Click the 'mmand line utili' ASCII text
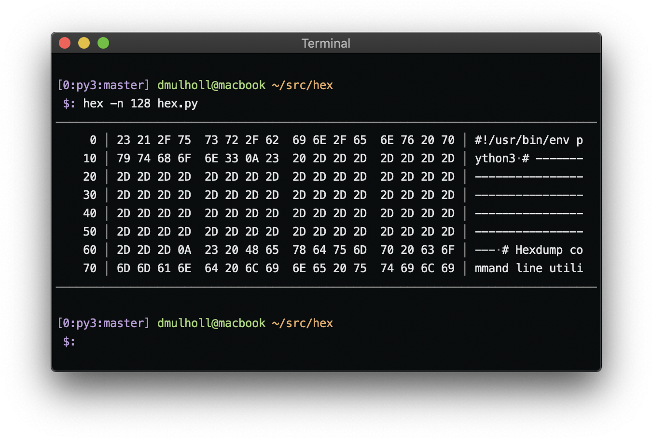Screen dimensions: 652x438 (528, 268)
